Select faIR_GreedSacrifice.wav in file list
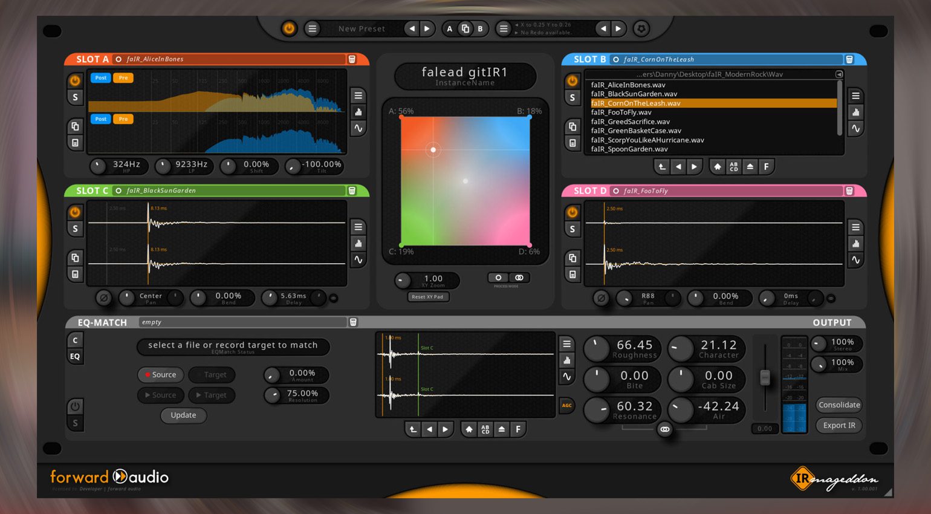Image resolution: width=931 pixels, height=514 pixels. [x=630, y=122]
